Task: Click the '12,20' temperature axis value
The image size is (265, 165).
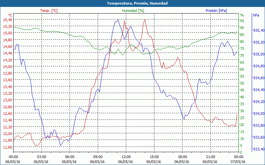Action: point(8,127)
